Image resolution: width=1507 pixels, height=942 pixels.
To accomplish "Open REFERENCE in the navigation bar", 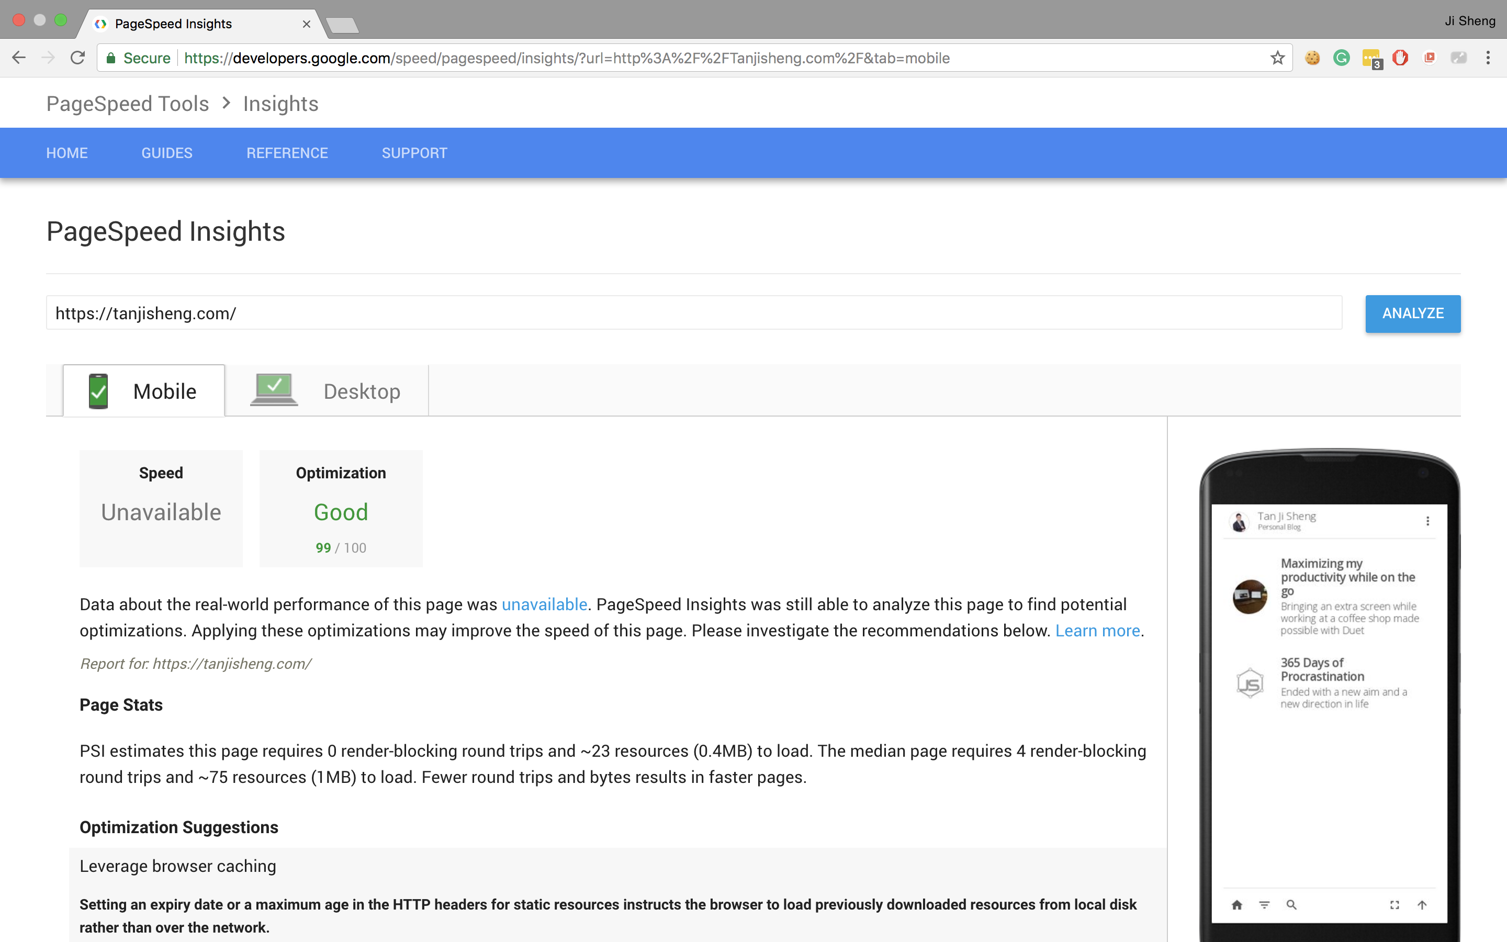I will click(287, 153).
